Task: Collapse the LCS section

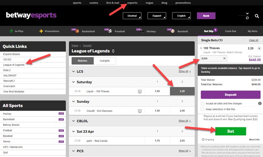Action: click(x=73, y=71)
